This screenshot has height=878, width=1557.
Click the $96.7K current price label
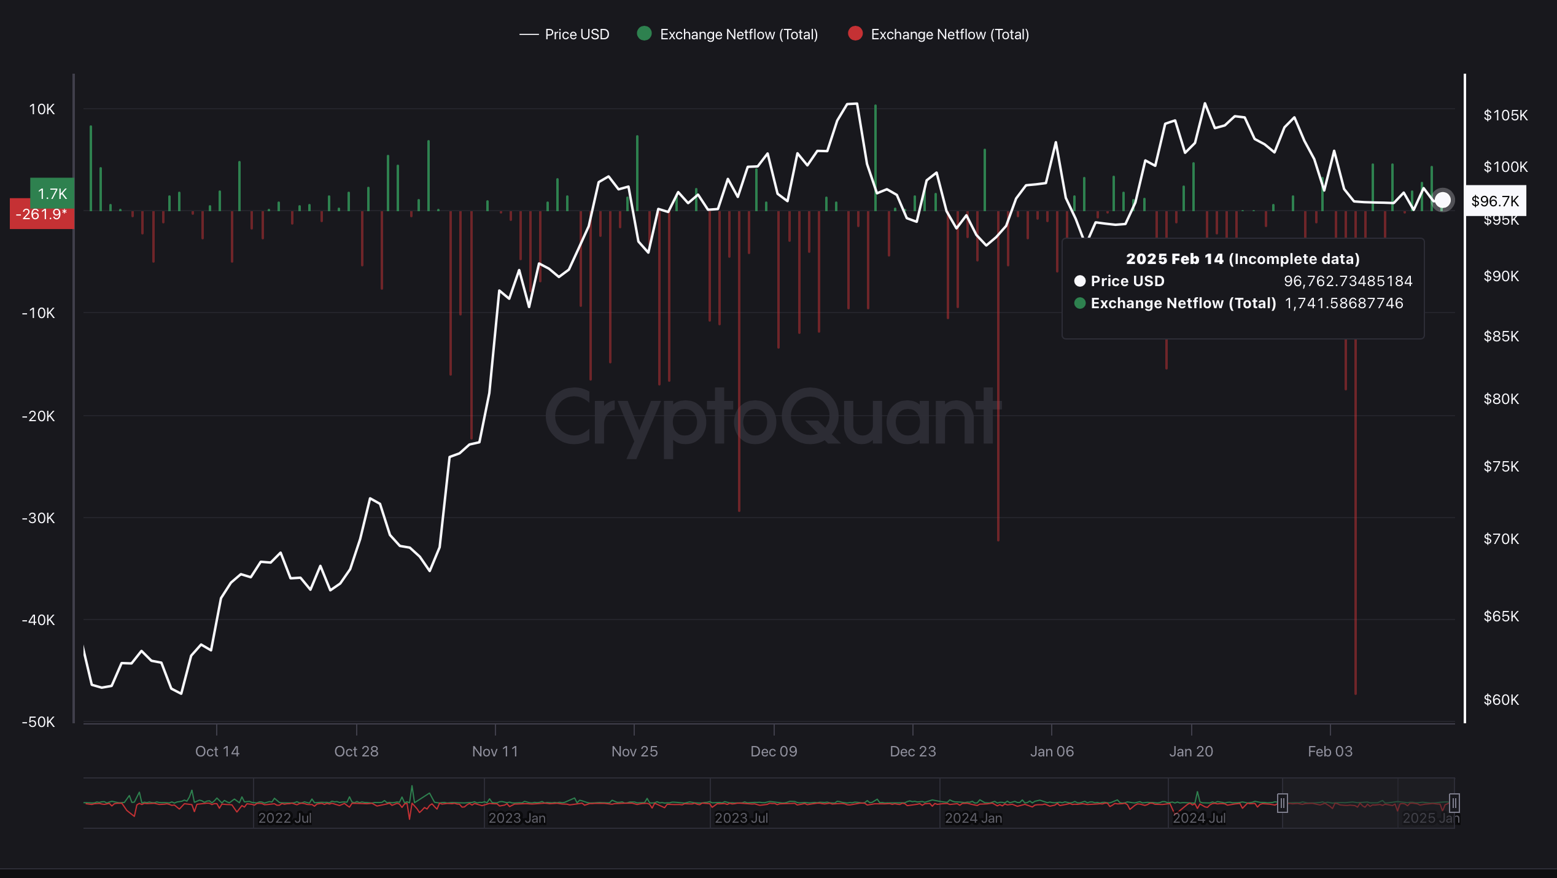(x=1494, y=200)
